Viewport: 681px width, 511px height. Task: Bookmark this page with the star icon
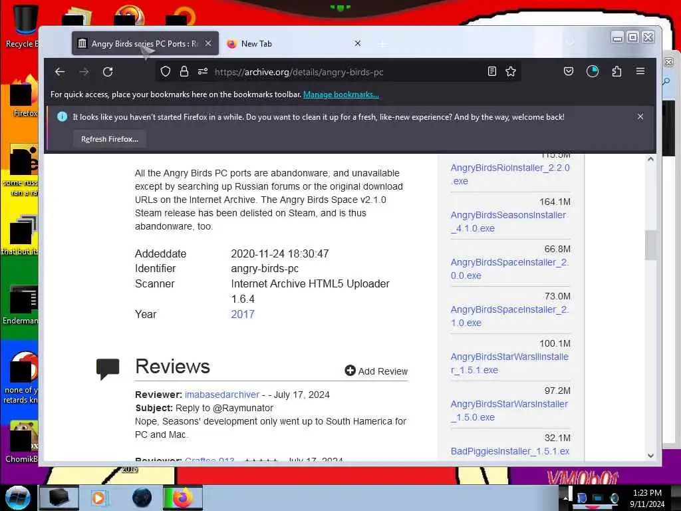click(511, 71)
